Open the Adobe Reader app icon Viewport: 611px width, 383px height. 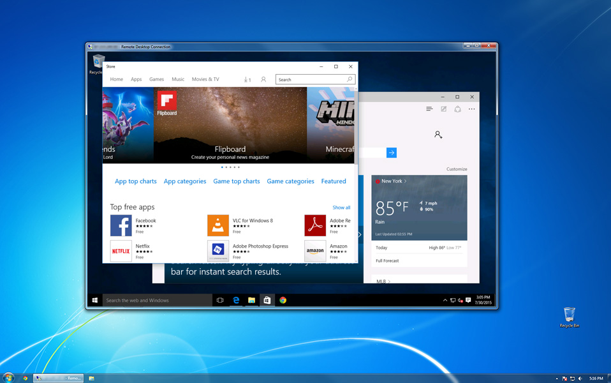[315, 225]
